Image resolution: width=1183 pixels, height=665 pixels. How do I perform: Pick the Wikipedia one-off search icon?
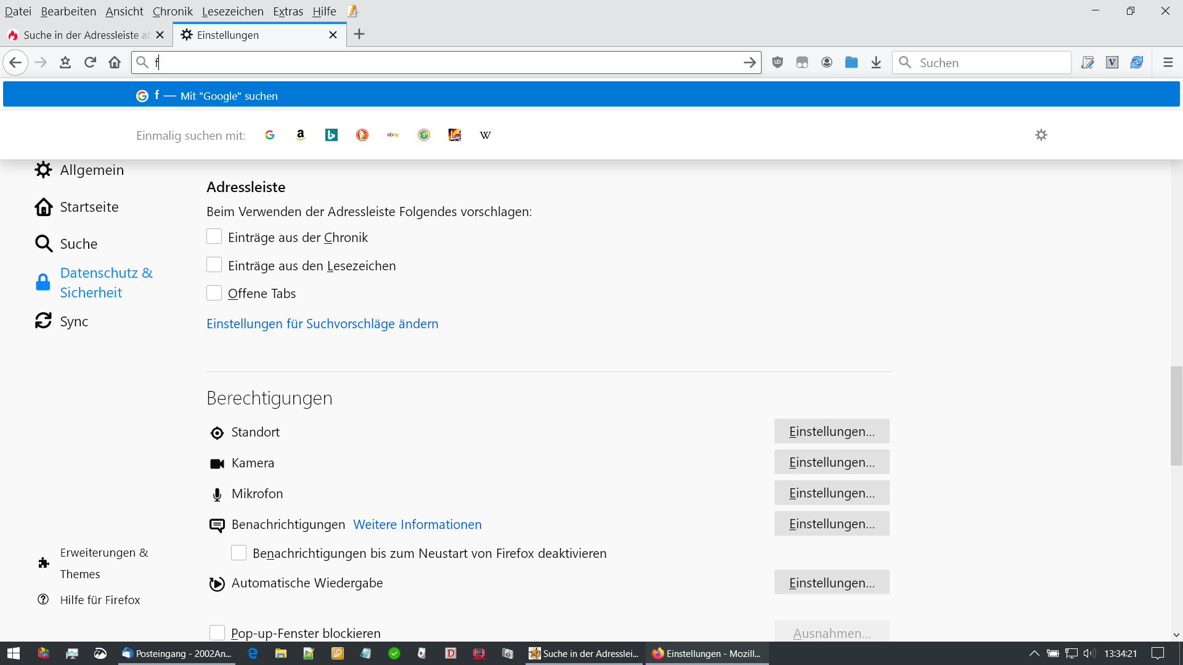(486, 135)
